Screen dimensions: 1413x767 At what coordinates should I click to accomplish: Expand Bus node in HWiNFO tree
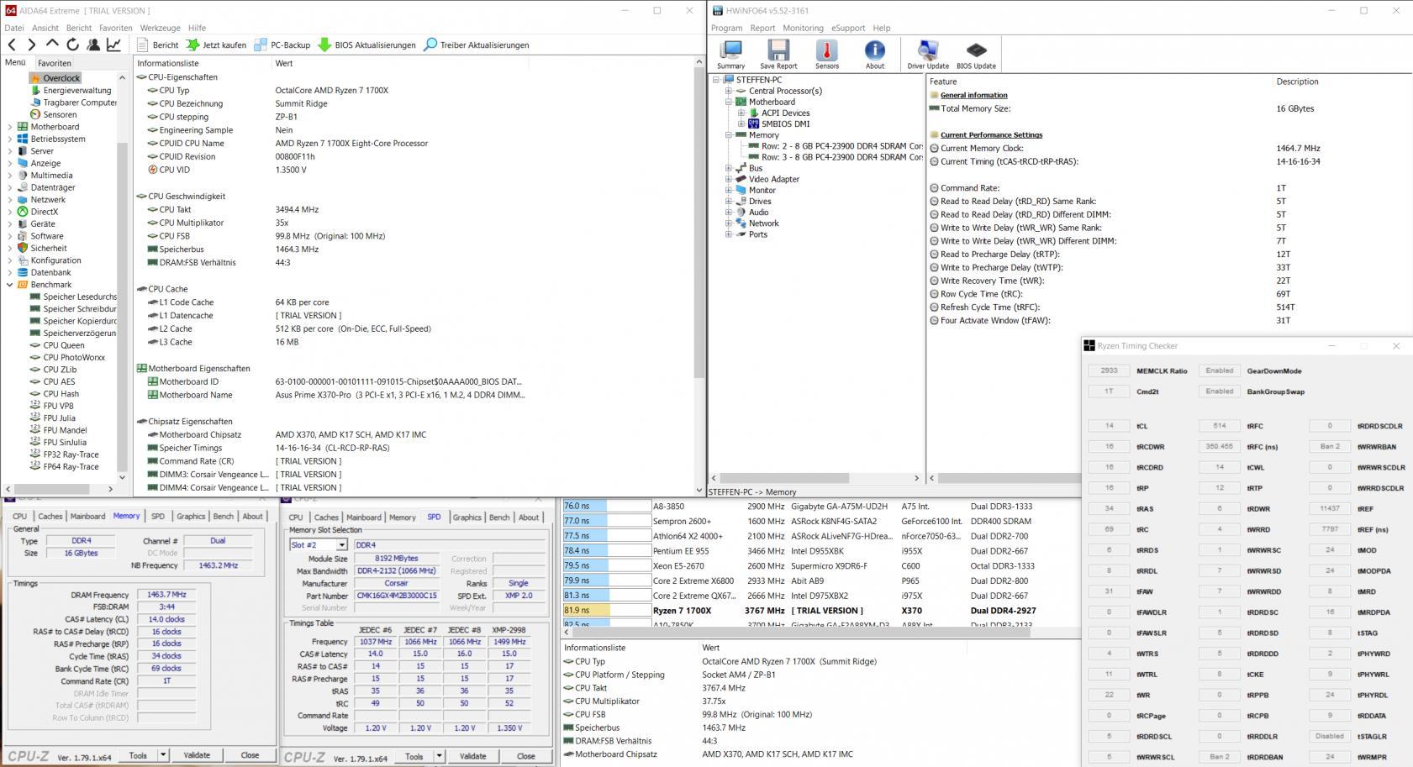[728, 168]
